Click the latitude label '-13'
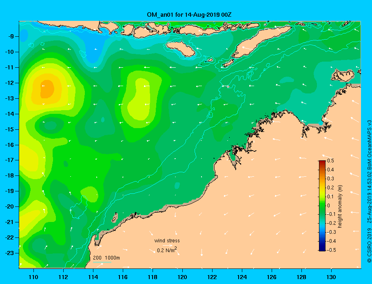This screenshot has height=284, width=372. click(9, 98)
